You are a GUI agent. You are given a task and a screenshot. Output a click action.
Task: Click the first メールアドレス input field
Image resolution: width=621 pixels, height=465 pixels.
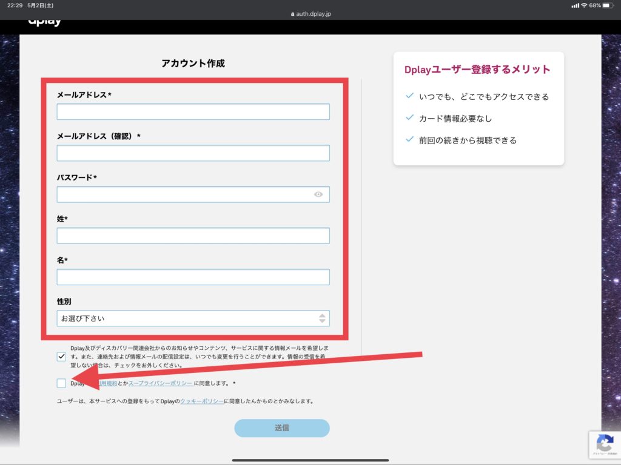point(193,112)
